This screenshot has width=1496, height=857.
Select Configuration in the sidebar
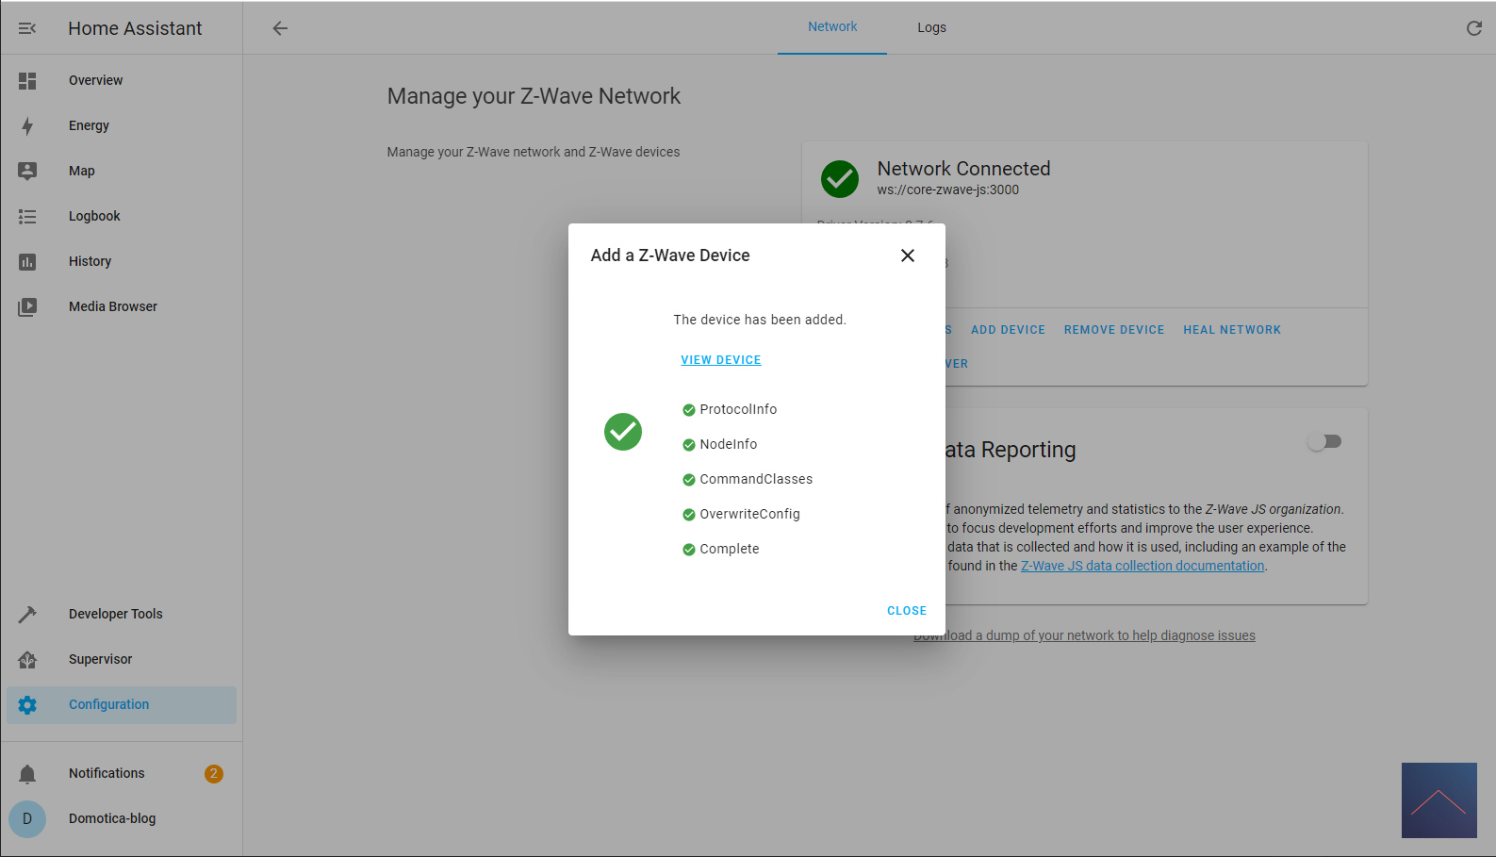(x=122, y=705)
